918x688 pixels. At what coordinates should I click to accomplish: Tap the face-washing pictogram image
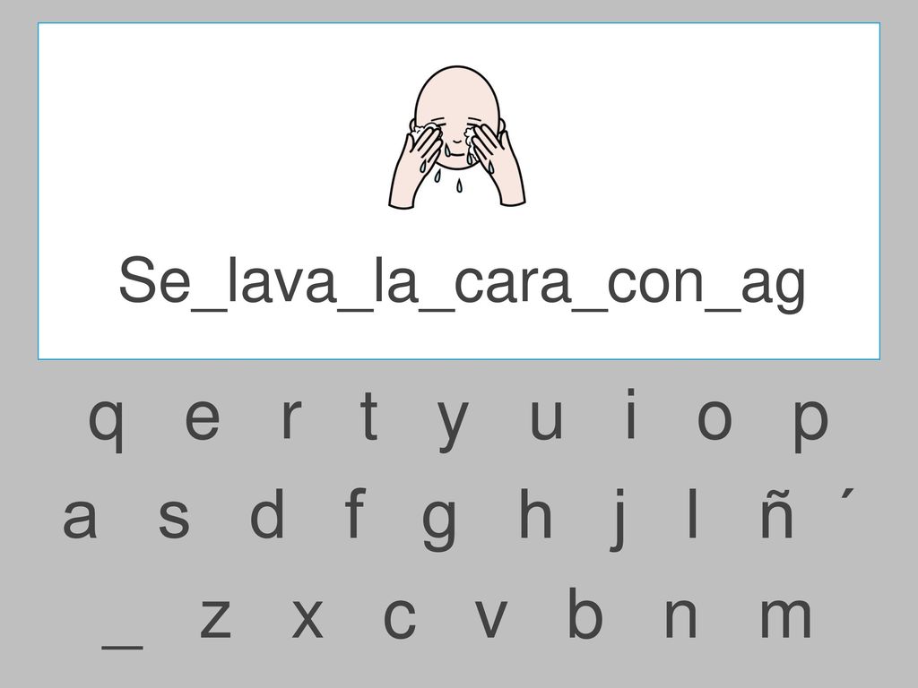pos(457,137)
